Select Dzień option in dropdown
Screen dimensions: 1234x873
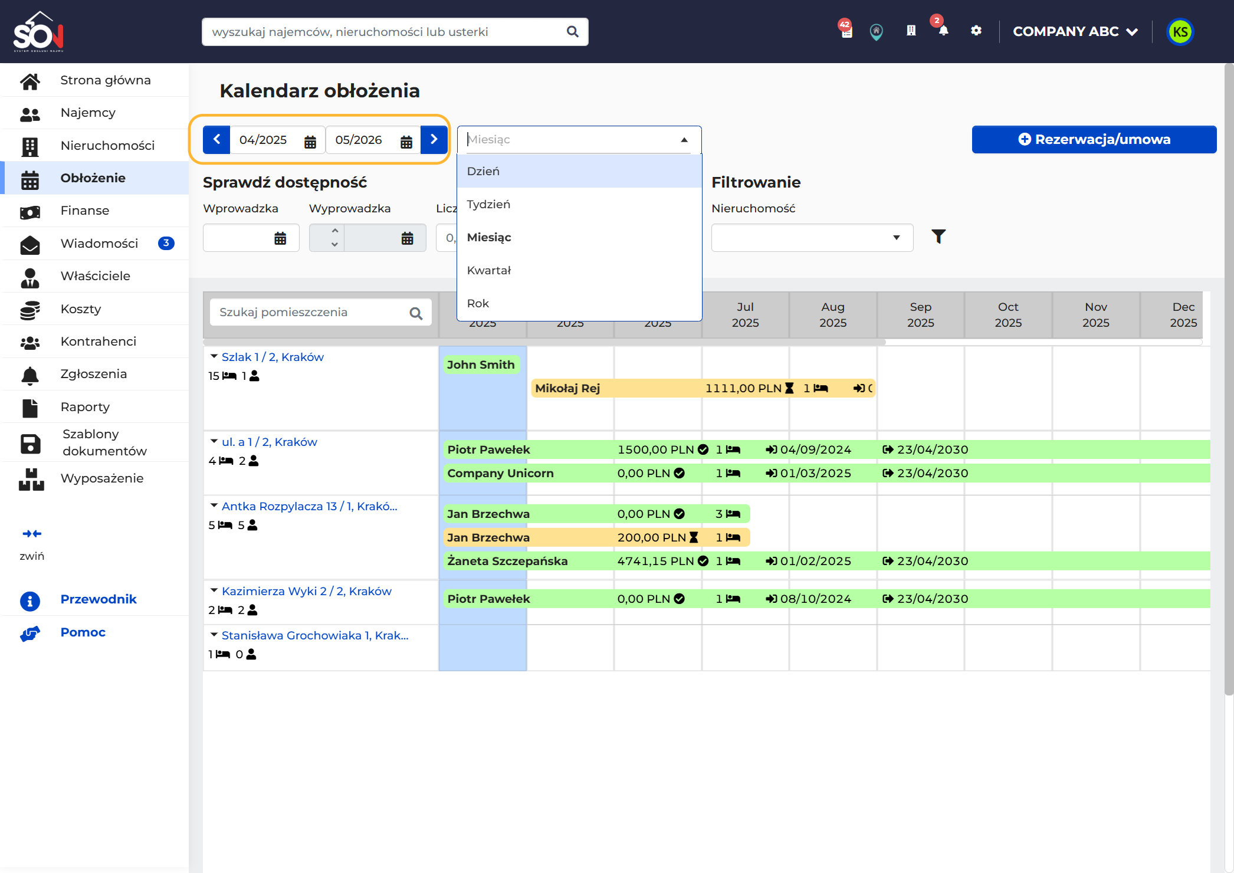[x=579, y=171]
